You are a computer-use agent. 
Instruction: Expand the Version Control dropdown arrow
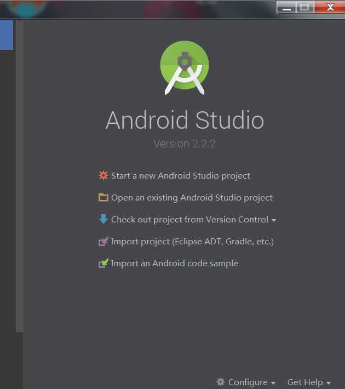tap(274, 220)
